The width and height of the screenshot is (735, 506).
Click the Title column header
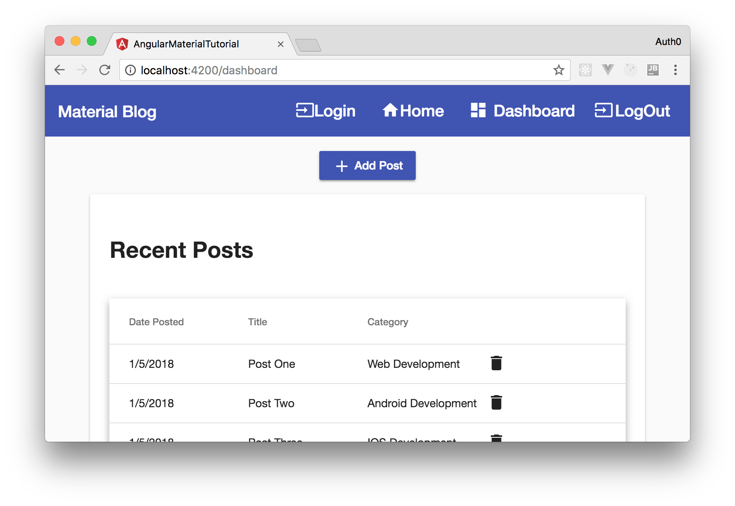tap(257, 322)
